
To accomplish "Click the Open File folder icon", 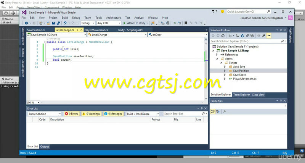I will click(48, 23).
